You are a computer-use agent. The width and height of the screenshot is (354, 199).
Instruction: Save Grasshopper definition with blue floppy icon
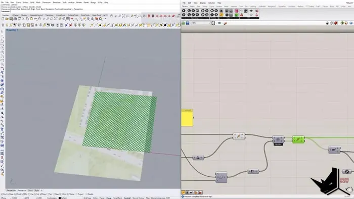[188, 23]
